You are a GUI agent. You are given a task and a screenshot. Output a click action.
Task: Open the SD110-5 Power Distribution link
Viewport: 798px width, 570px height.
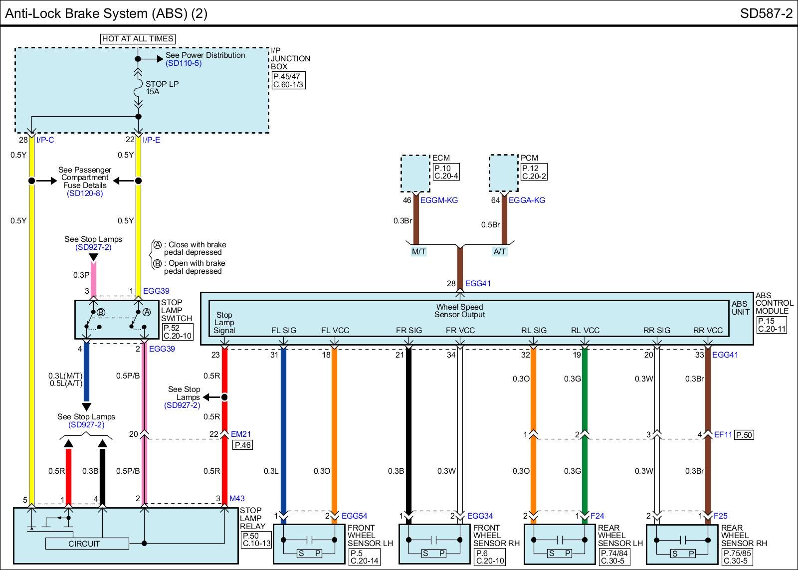pyautogui.click(x=184, y=63)
